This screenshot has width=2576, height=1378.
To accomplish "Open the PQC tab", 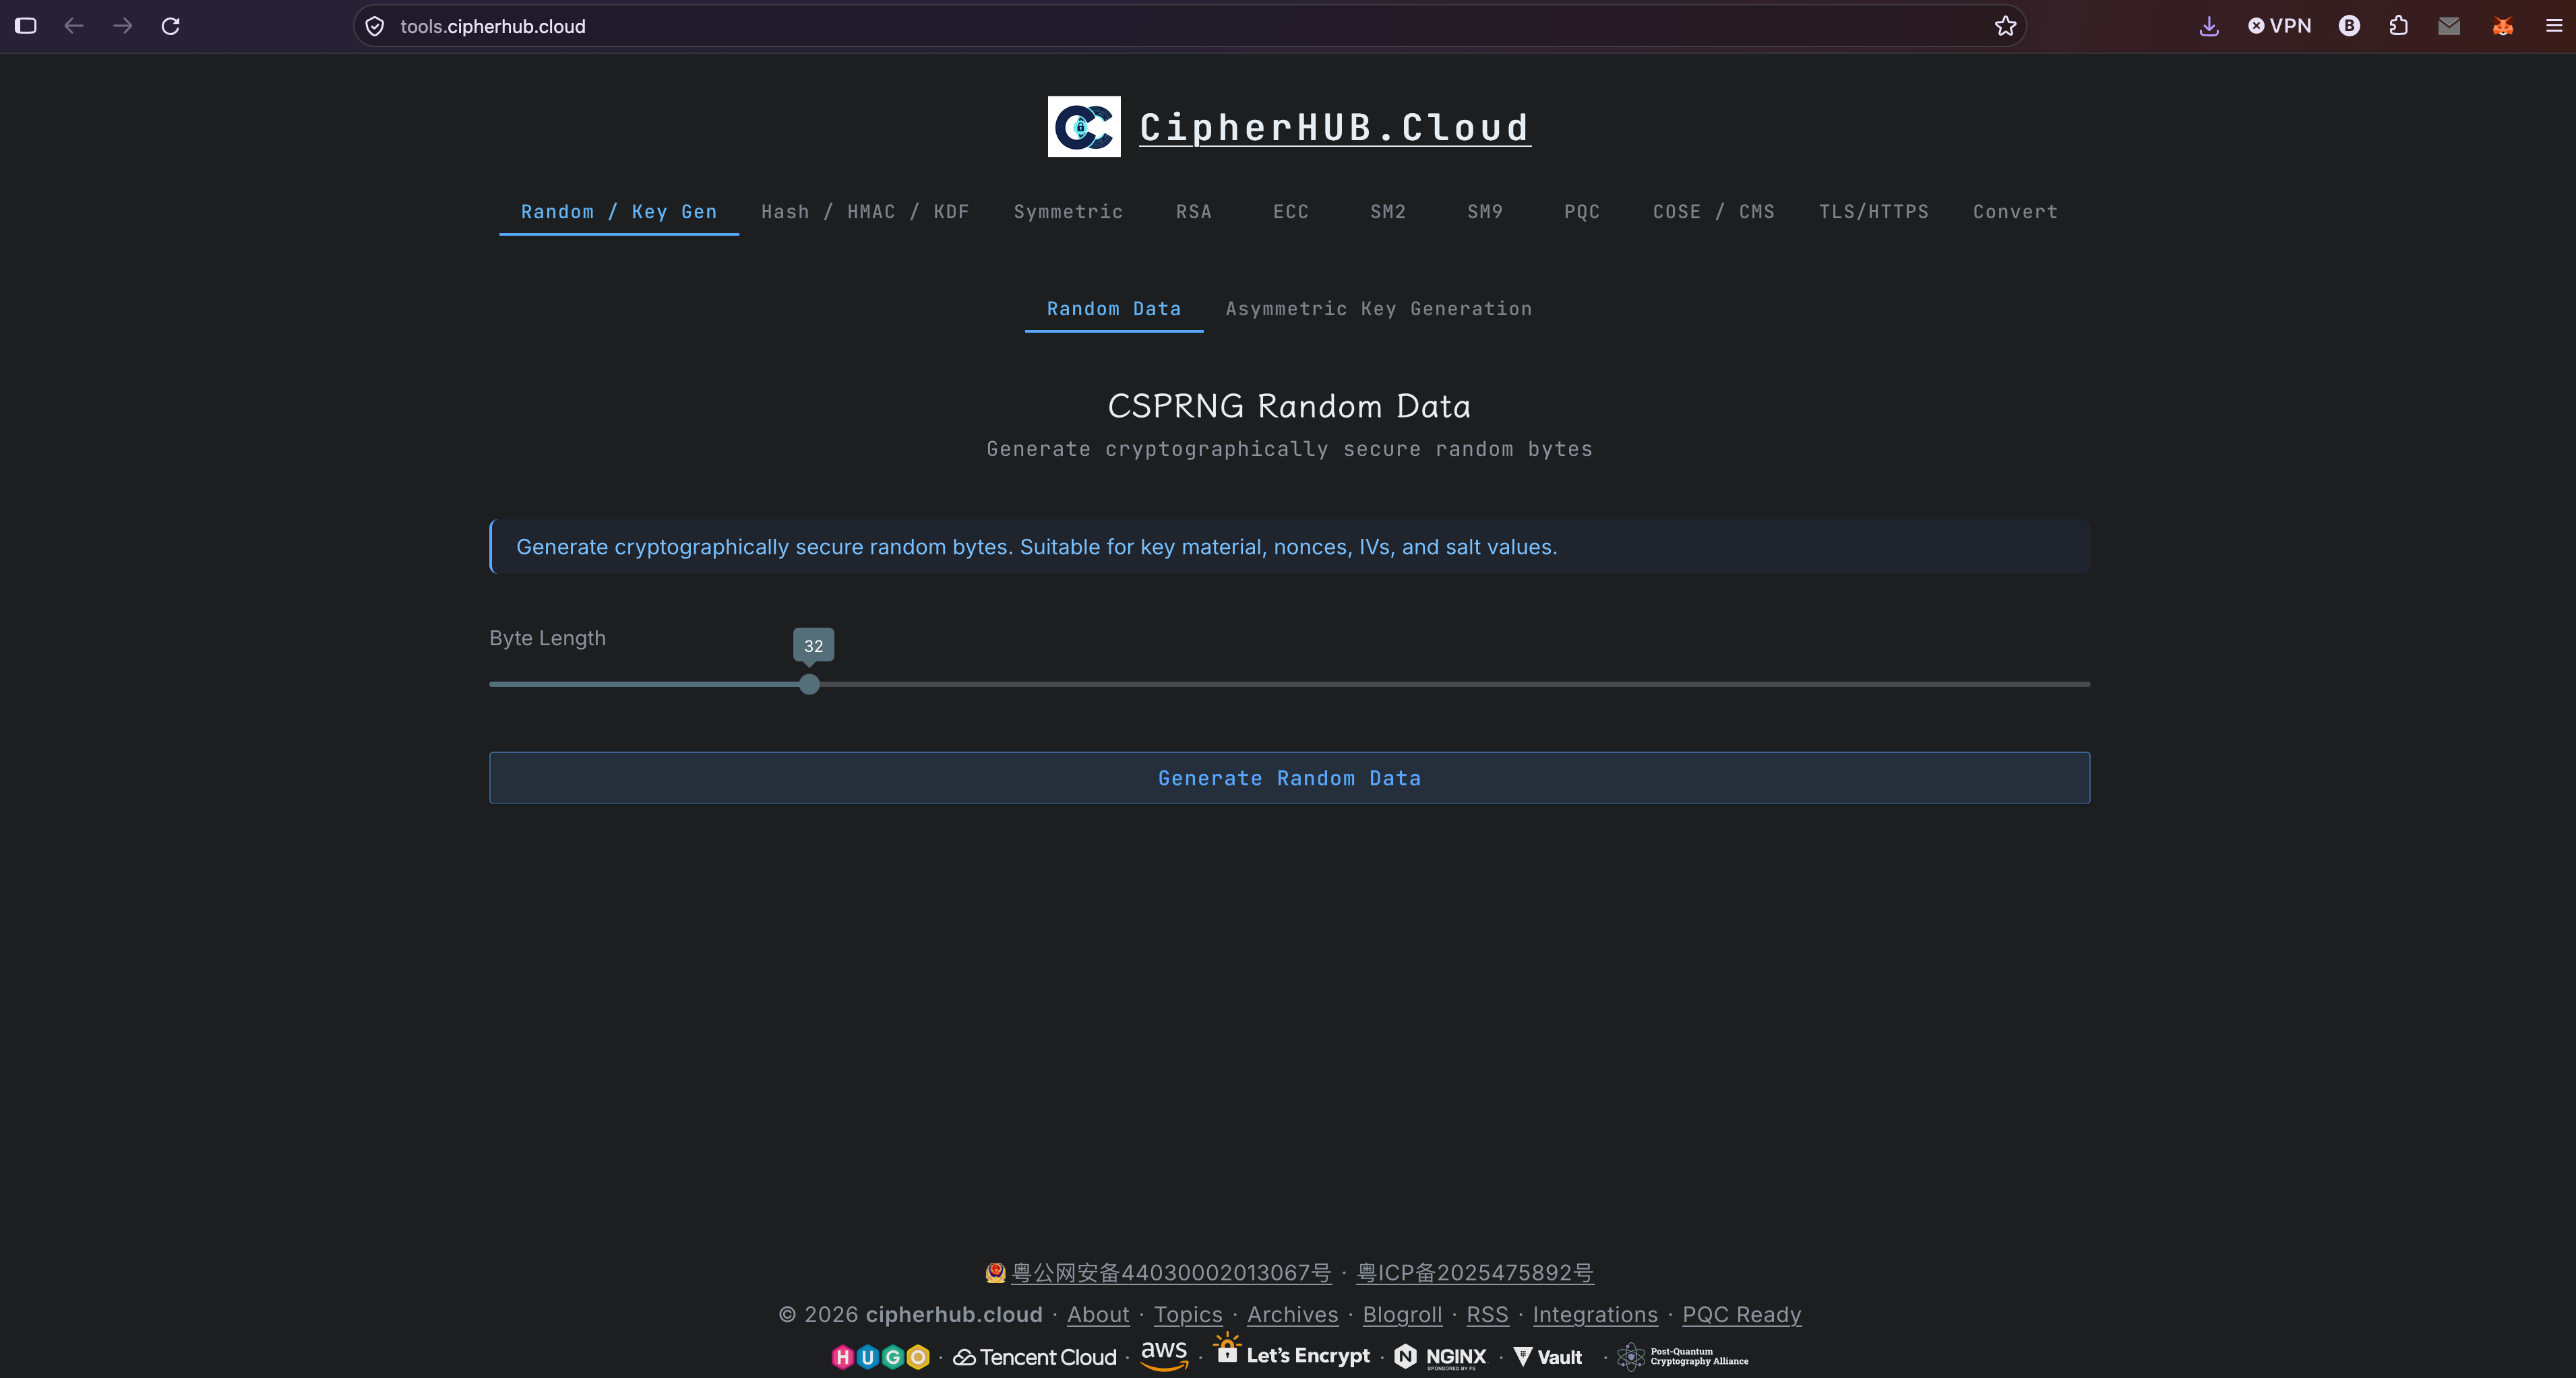I will (1582, 212).
